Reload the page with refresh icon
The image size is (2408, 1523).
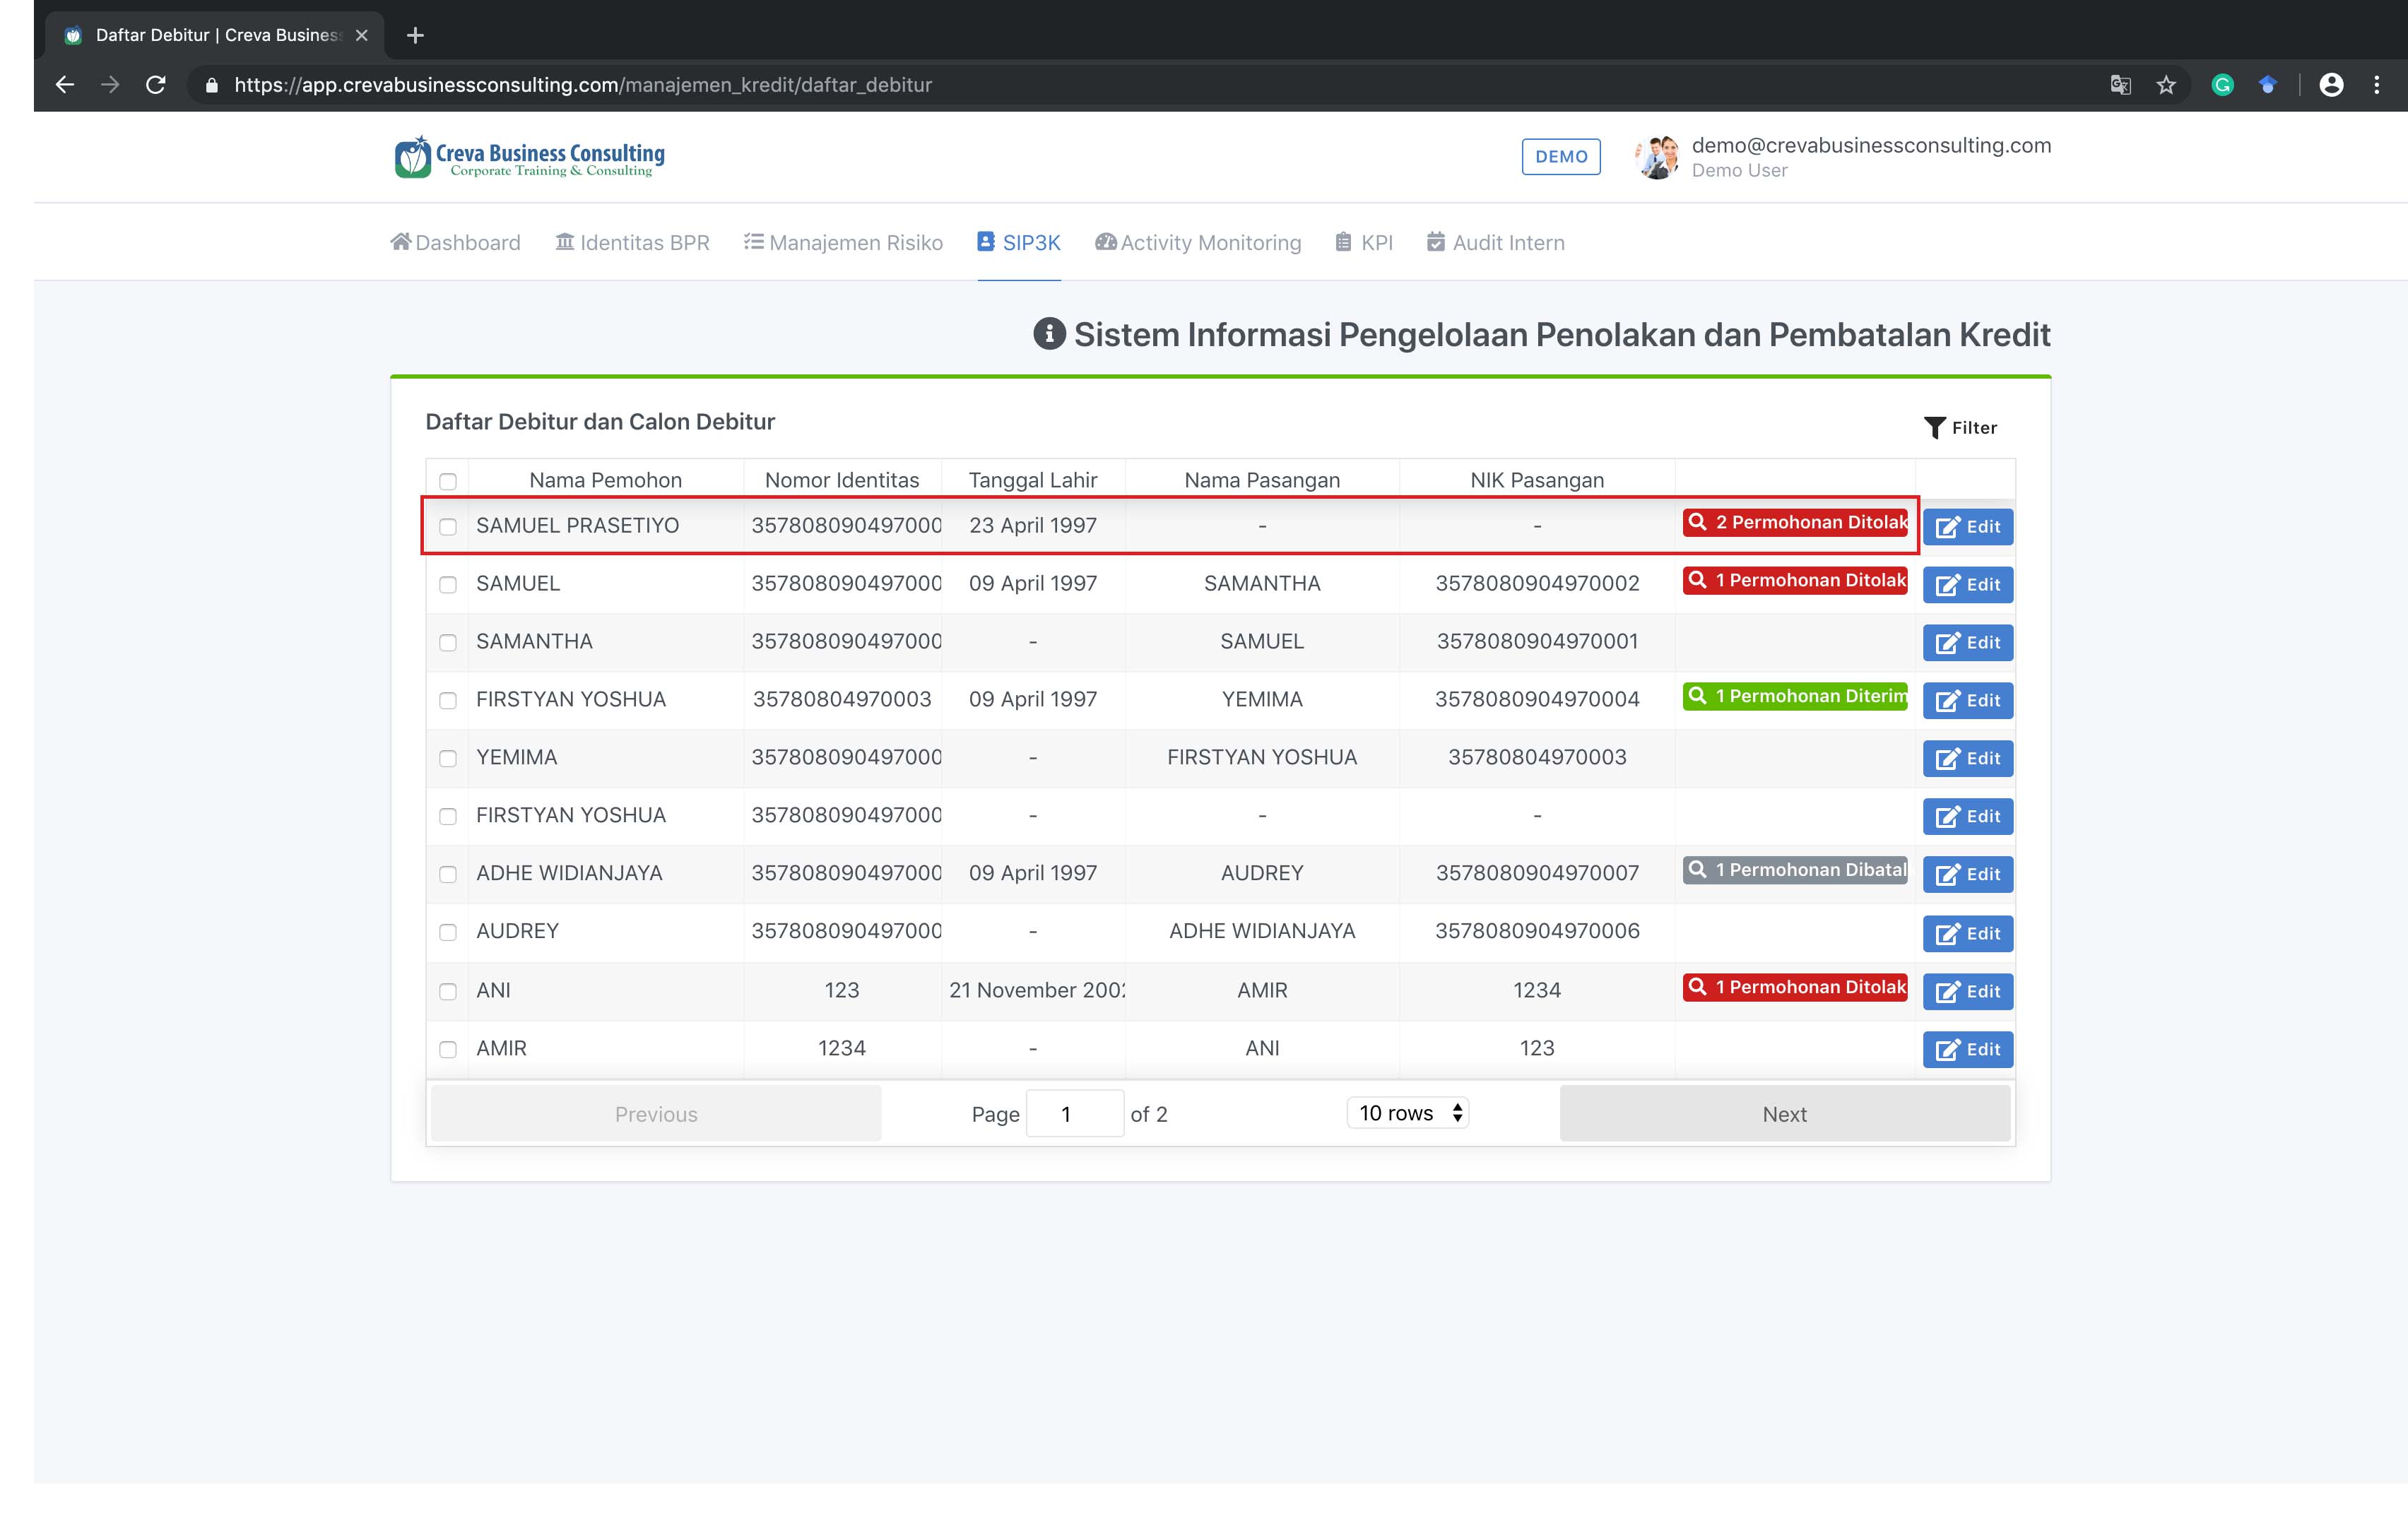pyautogui.click(x=156, y=85)
